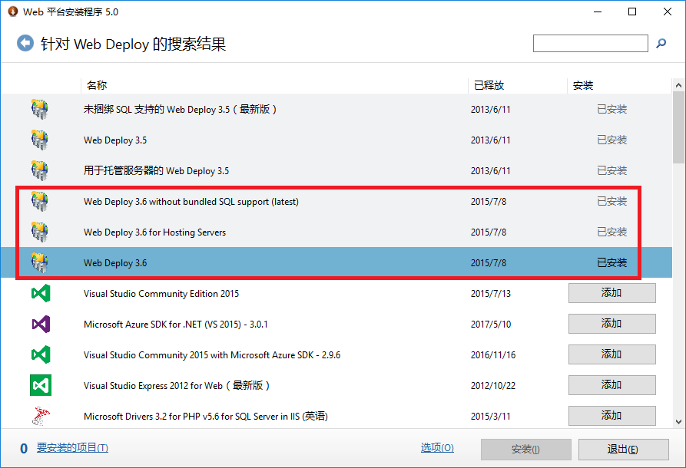Click date 2017/5/10 cell
The width and height of the screenshot is (686, 468).
click(x=491, y=325)
